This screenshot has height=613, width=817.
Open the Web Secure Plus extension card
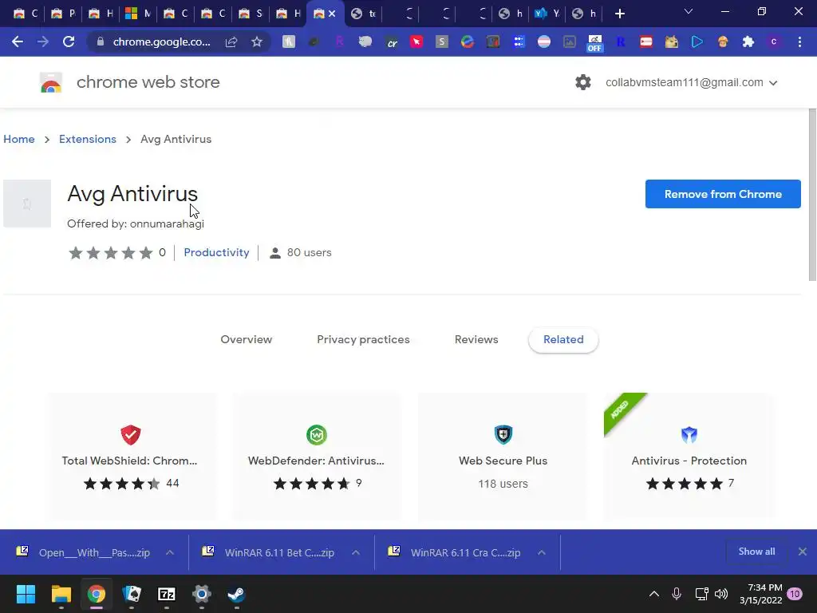[x=503, y=457]
